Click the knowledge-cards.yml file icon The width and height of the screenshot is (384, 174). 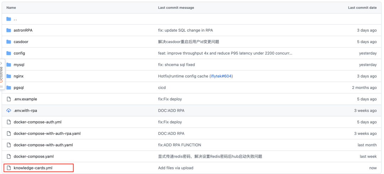pos(9,168)
